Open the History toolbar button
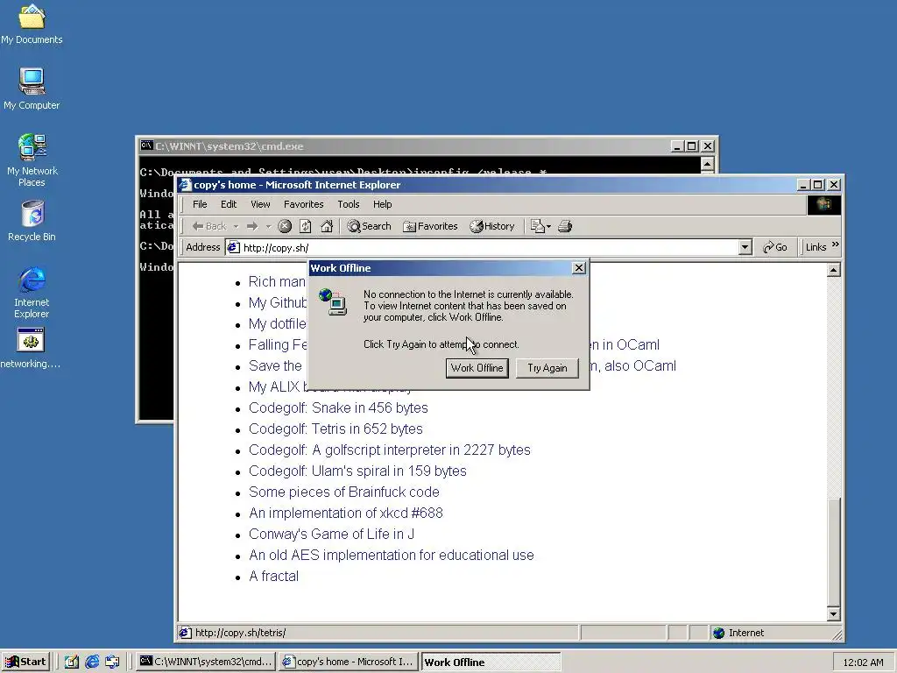 click(x=492, y=226)
